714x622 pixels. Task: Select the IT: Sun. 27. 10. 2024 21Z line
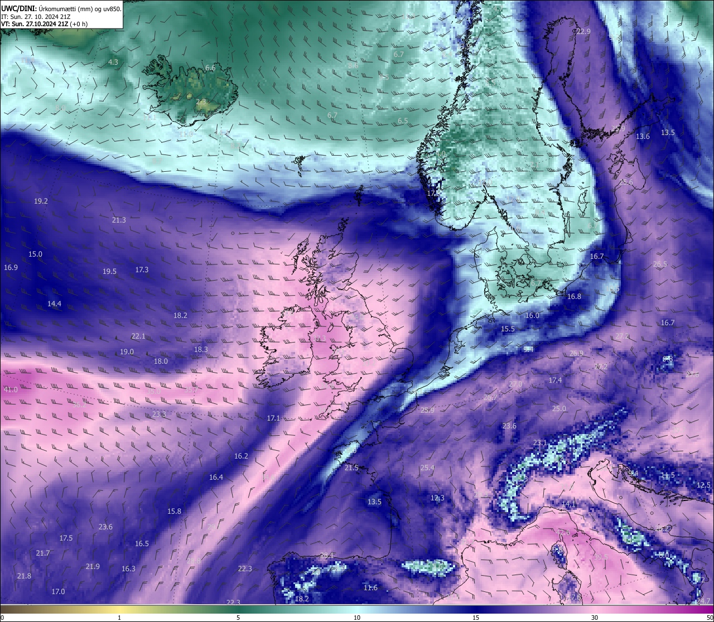click(x=36, y=17)
